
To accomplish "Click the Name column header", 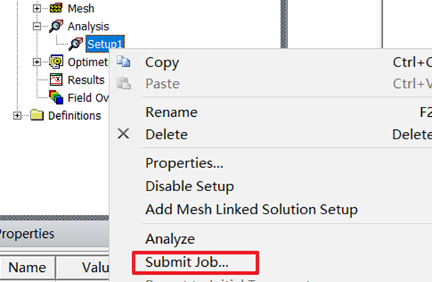I will 27,268.
